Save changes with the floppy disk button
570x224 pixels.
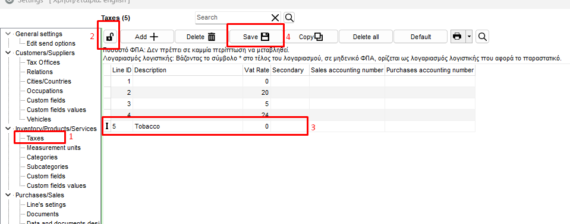click(256, 37)
